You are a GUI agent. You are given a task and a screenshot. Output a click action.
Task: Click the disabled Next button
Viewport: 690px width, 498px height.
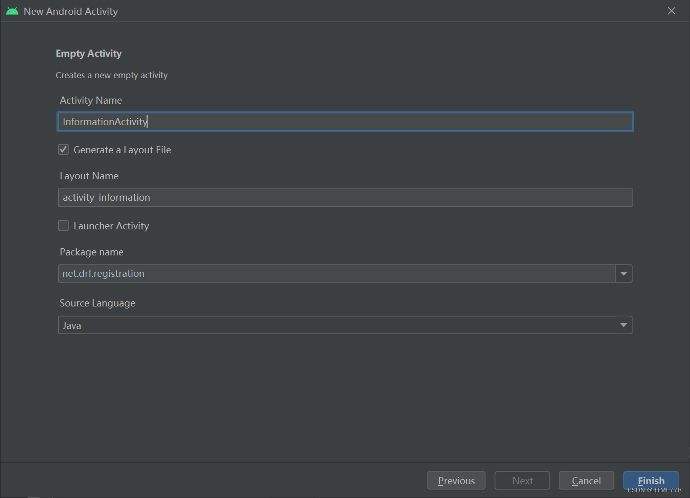pos(522,481)
